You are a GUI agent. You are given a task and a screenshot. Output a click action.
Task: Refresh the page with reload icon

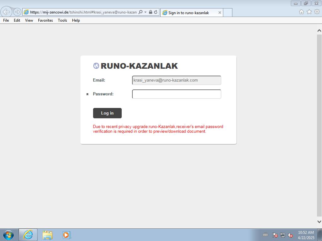coord(156,12)
